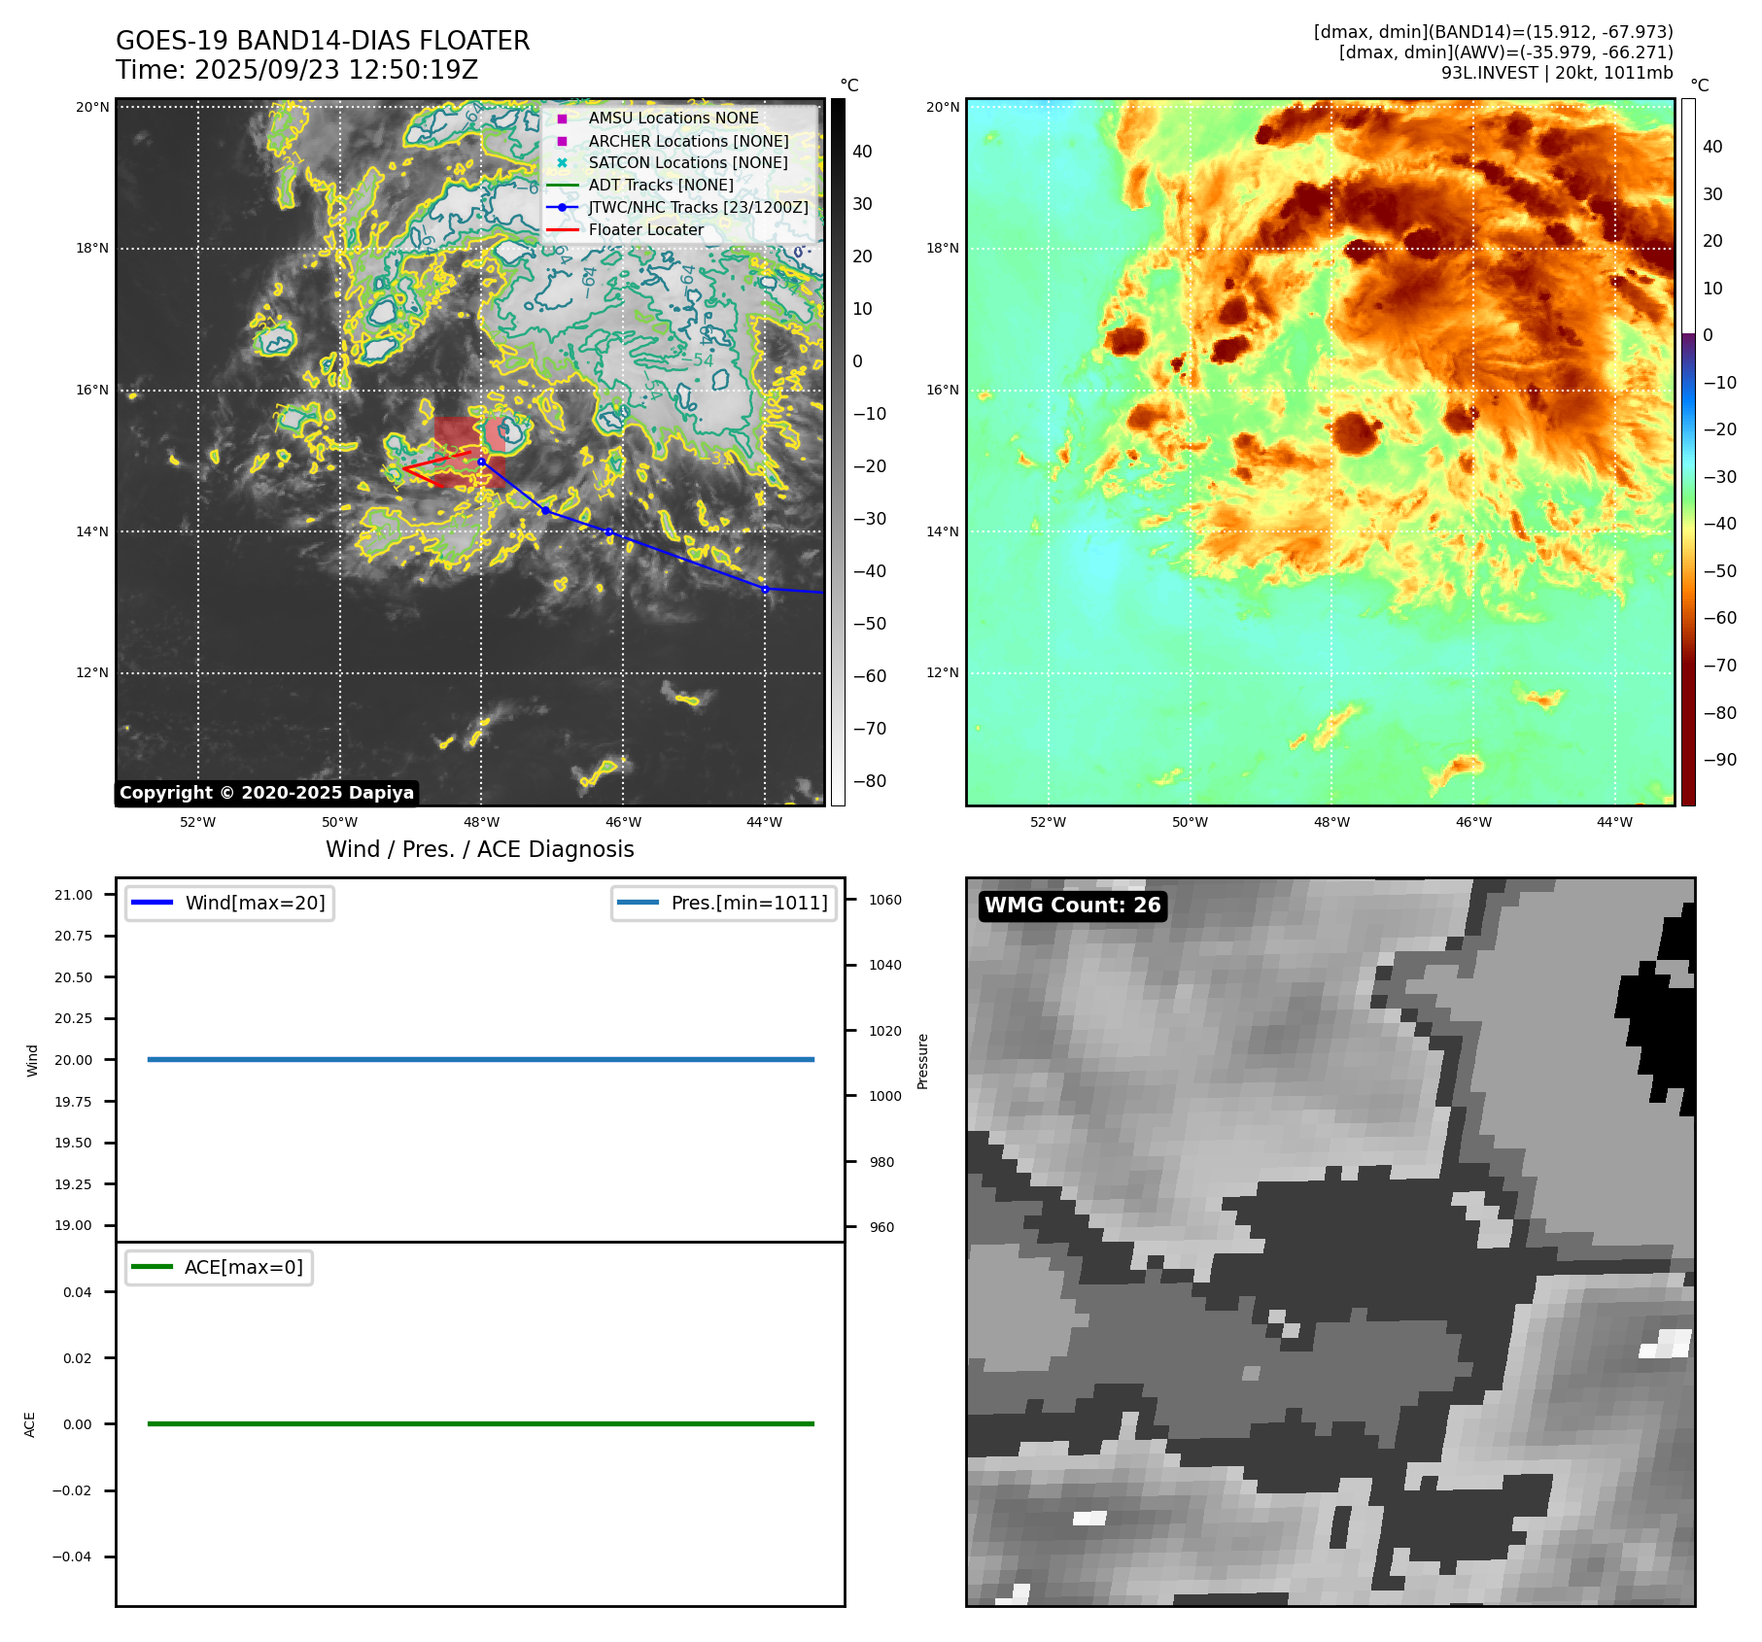Click the 1060 pressure tick label
Screen dimensions: 1762x1642
pyautogui.click(x=885, y=900)
